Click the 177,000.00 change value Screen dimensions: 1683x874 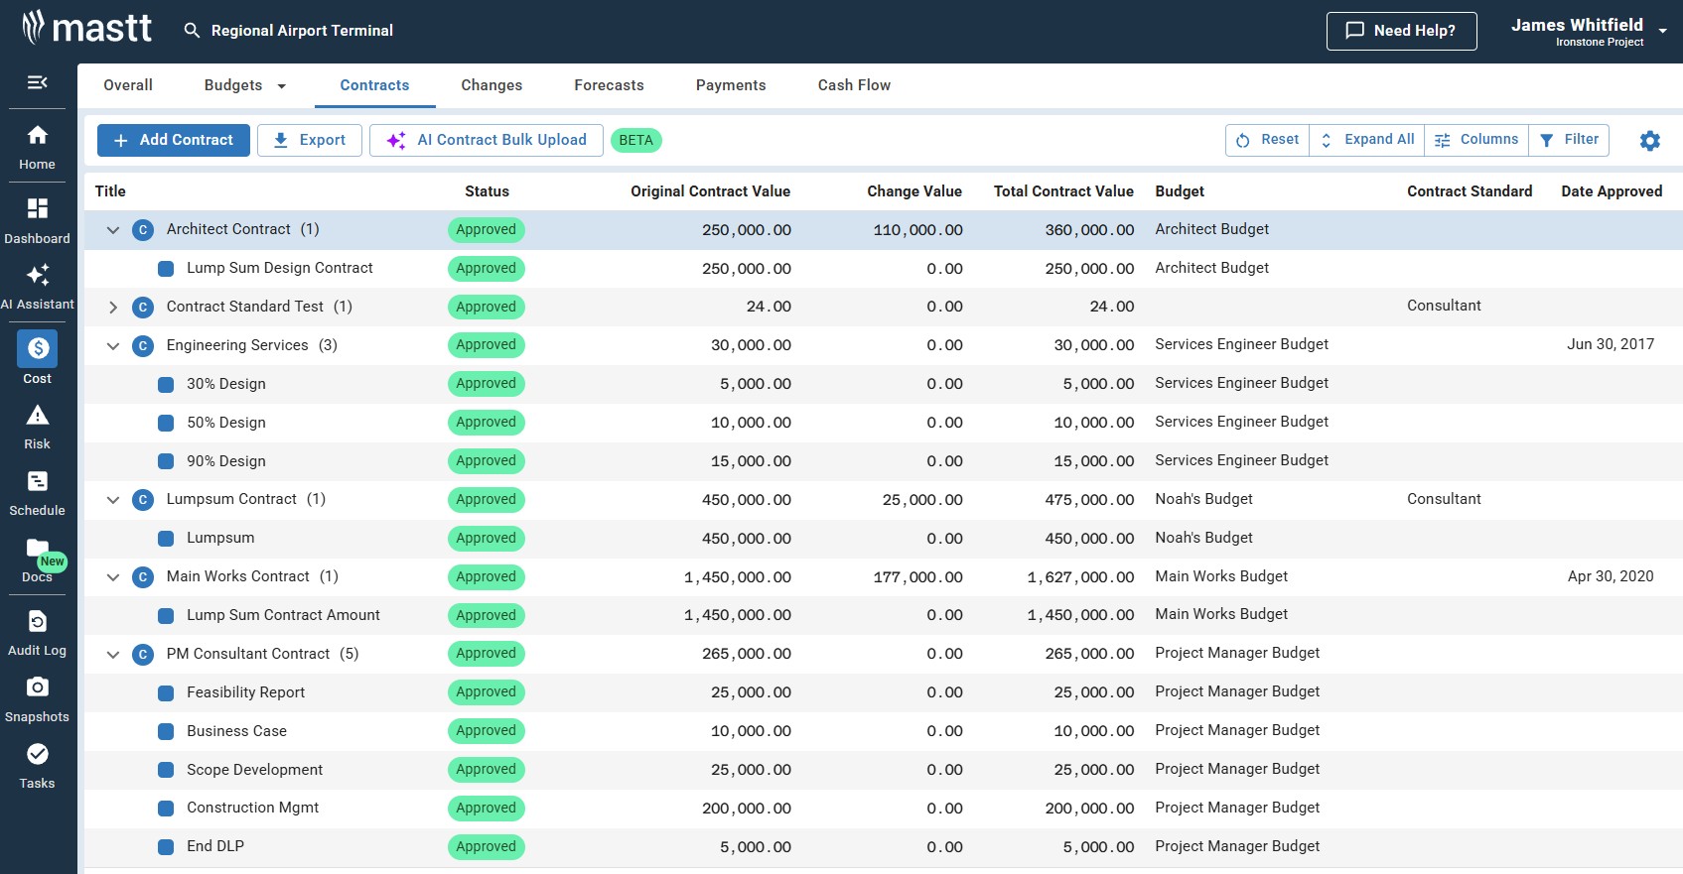pos(917,577)
